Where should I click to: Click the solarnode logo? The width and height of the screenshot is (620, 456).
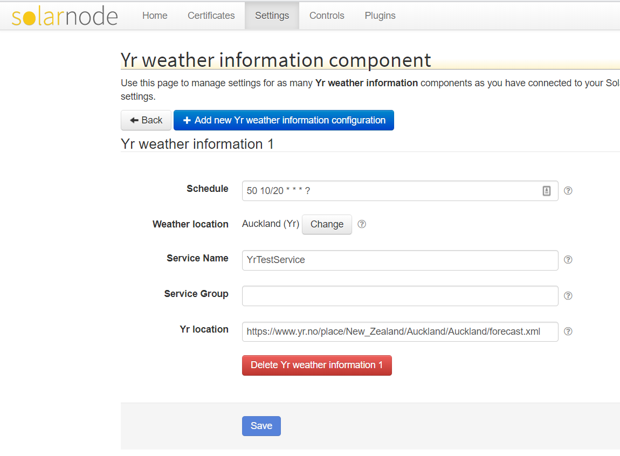65,16
